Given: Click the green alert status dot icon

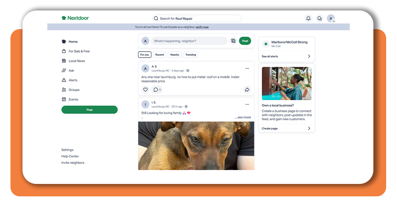Looking at the screenshot, I should tap(266, 44).
